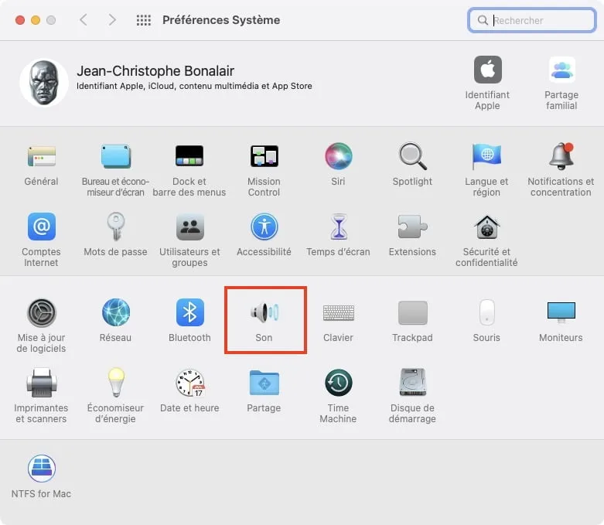Open Utilisateurs et groupes pane
604x525 pixels.
click(189, 227)
